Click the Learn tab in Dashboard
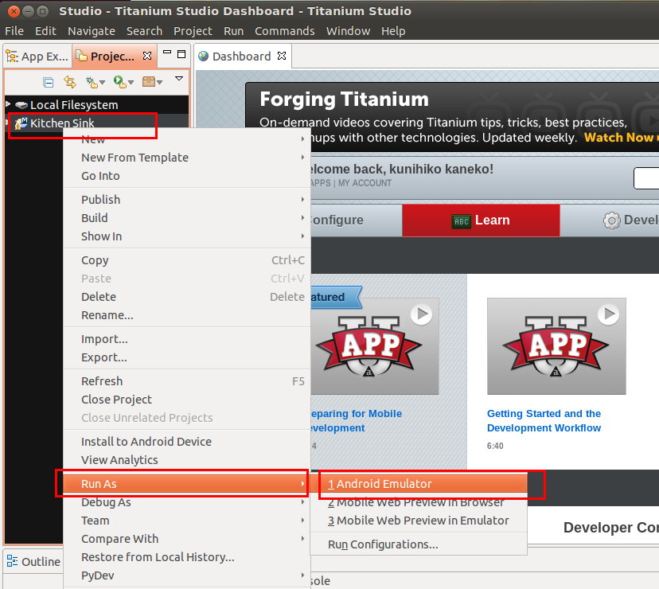The width and height of the screenshot is (659, 589). [x=481, y=220]
